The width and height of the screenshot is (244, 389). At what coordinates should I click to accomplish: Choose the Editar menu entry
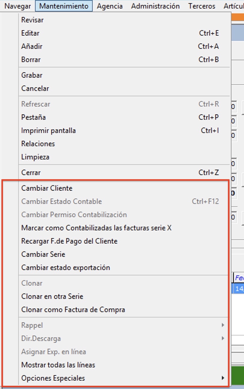coord(30,33)
